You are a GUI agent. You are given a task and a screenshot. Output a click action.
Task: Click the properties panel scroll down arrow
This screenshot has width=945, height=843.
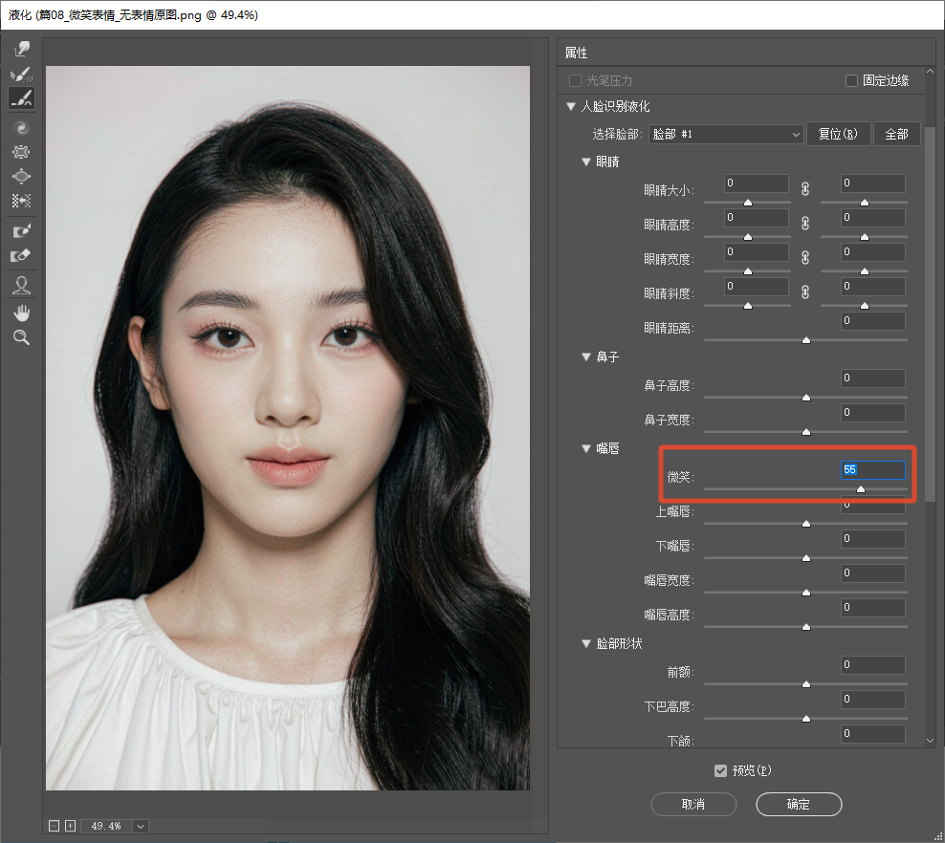click(x=930, y=741)
